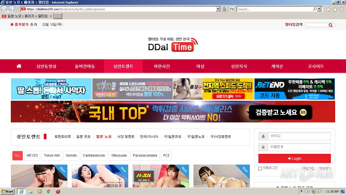Click the 즐겨찾기 추가 bookmark link
346x195 pixels.
click(24, 25)
